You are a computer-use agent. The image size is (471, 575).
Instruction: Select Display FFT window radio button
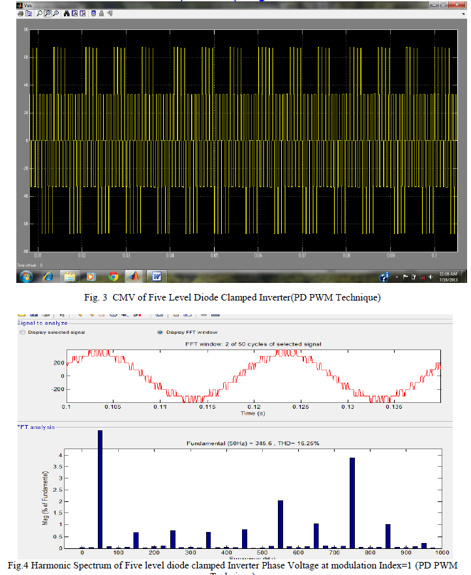coord(160,332)
